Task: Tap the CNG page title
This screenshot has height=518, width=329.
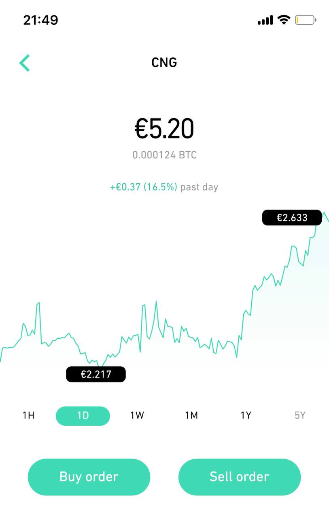Action: [x=164, y=63]
